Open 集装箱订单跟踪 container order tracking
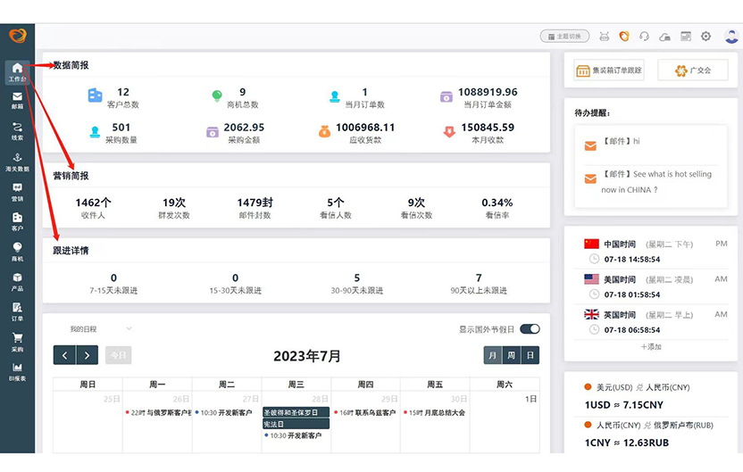Viewport: 743px width, 472px height. 609,70
